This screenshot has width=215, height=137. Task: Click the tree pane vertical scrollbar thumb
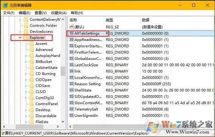tap(63, 71)
